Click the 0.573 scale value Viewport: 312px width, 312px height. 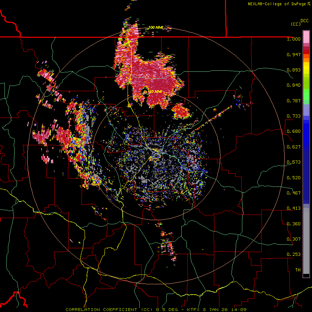(x=294, y=162)
